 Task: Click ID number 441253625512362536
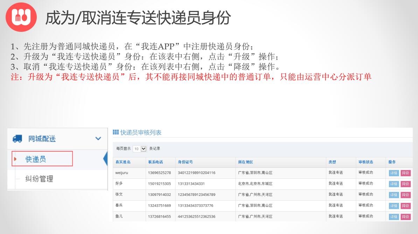(196, 217)
